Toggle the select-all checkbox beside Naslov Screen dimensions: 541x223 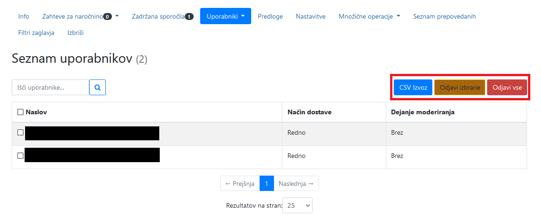[20, 112]
